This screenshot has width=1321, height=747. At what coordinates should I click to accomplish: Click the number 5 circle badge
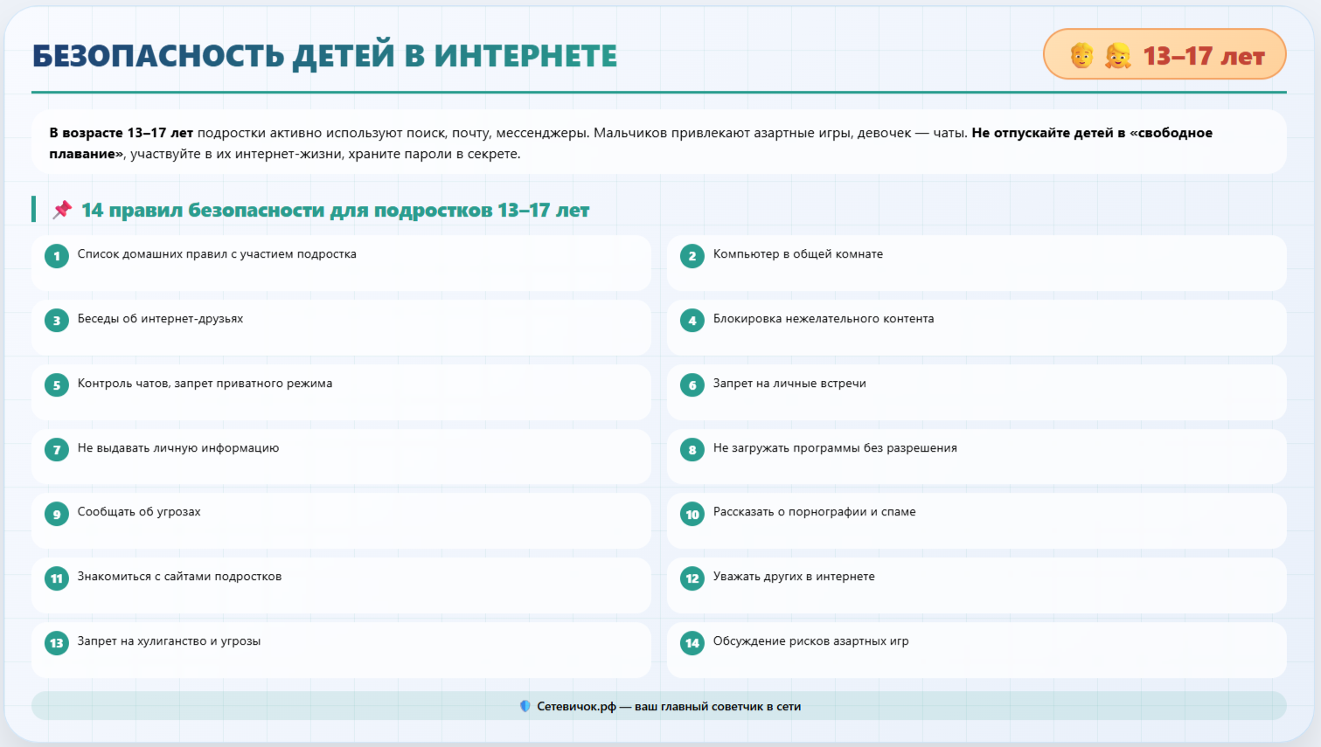(x=57, y=385)
